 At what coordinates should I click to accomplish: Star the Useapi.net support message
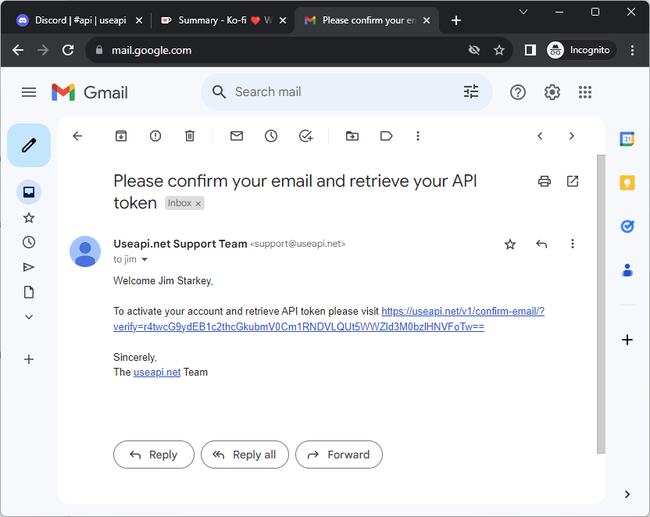click(x=510, y=244)
